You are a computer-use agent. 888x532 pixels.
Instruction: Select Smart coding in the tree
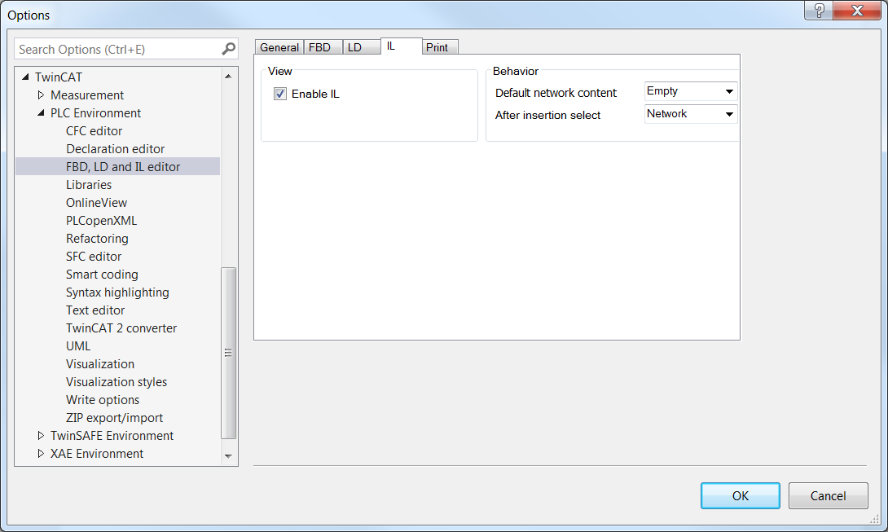click(x=102, y=275)
